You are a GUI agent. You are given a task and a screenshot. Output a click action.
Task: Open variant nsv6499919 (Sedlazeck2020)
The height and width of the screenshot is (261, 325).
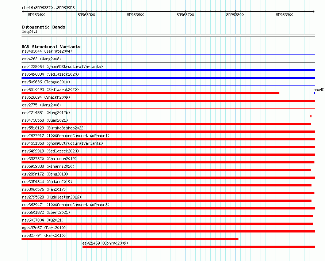(x=50, y=151)
